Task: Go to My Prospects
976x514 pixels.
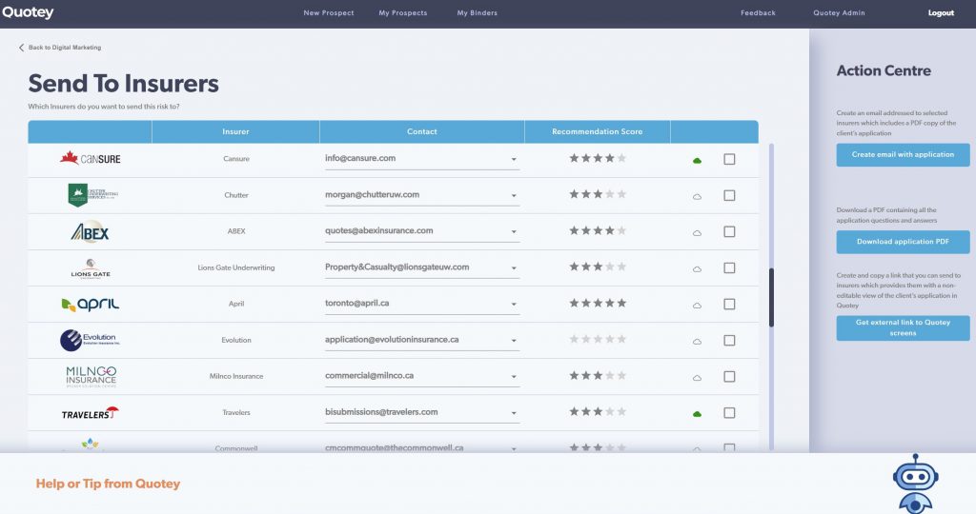Action: point(403,13)
